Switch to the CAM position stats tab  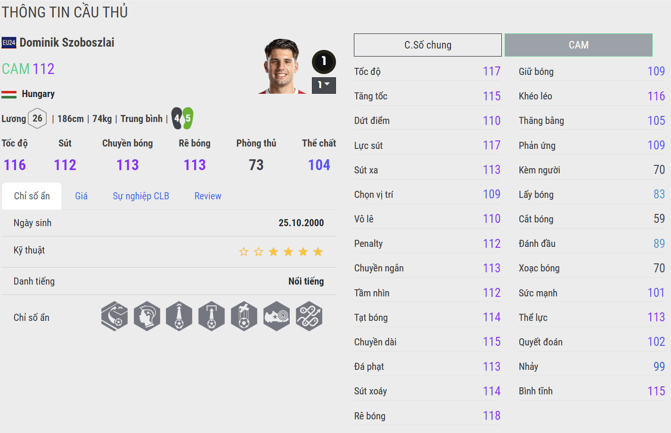pyautogui.click(x=578, y=45)
